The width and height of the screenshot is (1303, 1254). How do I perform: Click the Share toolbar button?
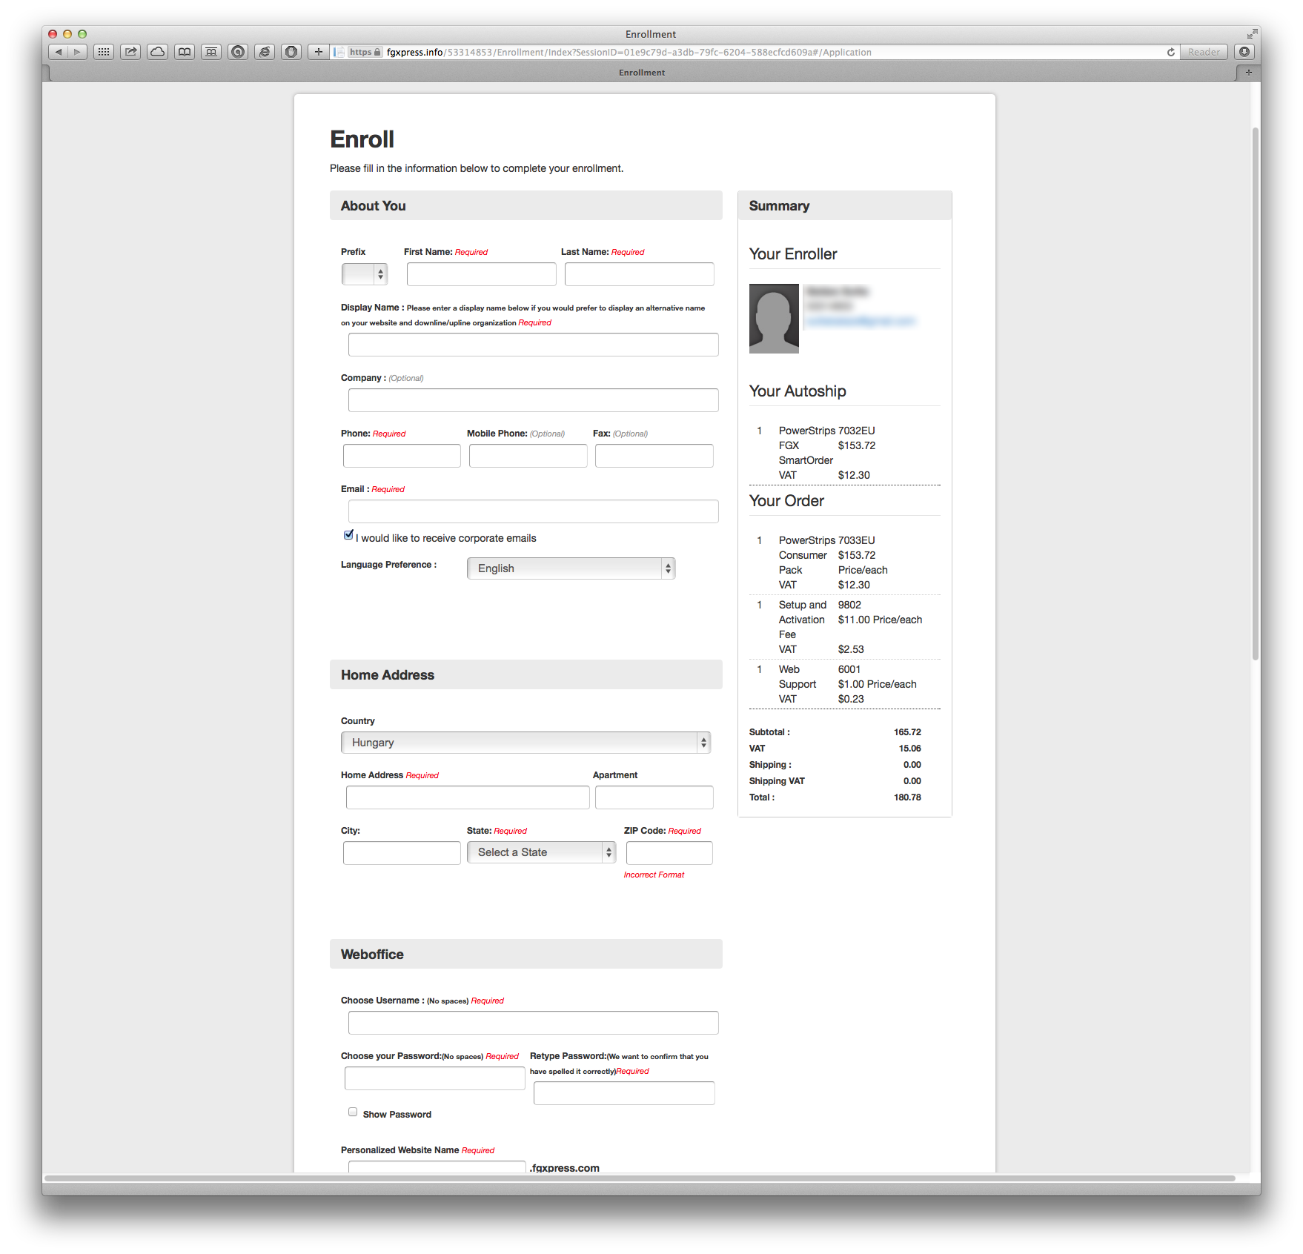coord(130,52)
